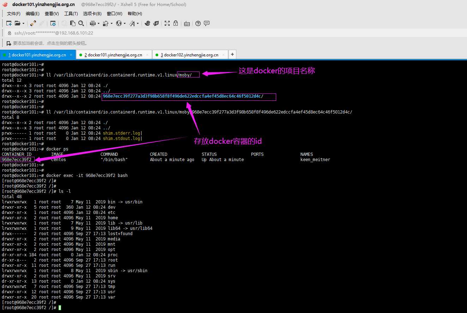Expand the print options dropdown arrow
467x313 pixels.
(x=98, y=23)
